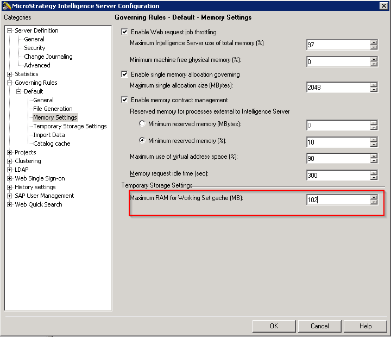Click the Maximum single allocation size field
Screen dimensions: 391x337
click(337, 87)
